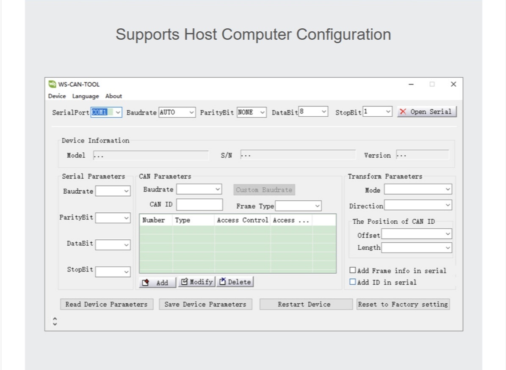
Task: Open the Language menu
Action: [85, 96]
